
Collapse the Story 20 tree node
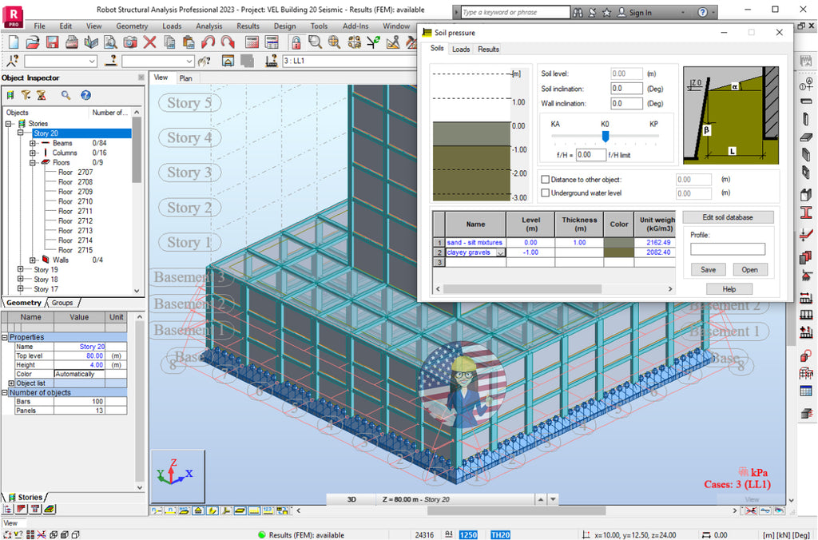click(20, 133)
